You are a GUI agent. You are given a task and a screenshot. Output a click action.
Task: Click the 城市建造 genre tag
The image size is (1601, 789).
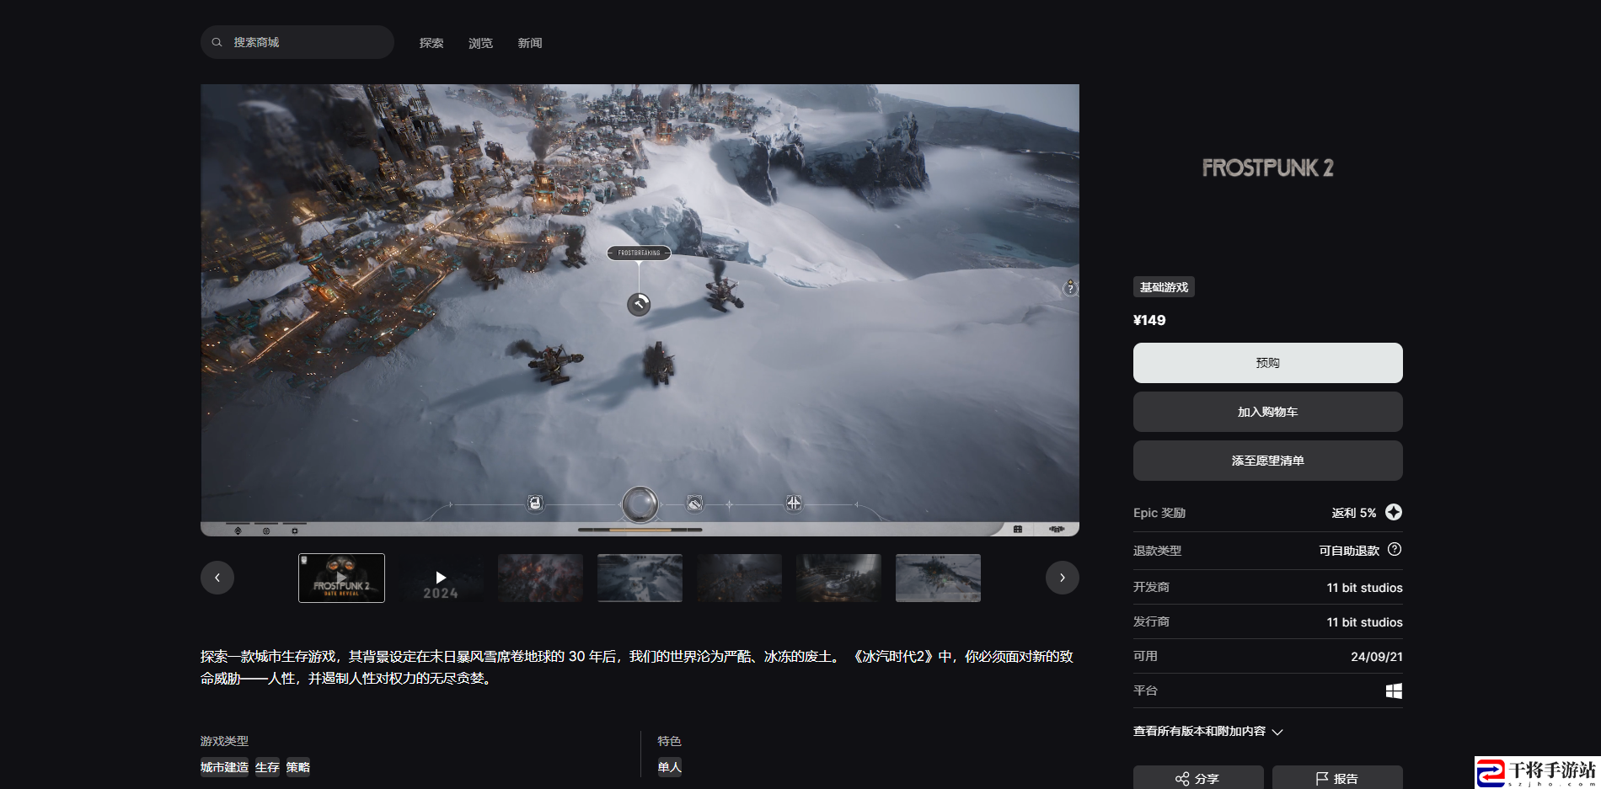coord(224,767)
